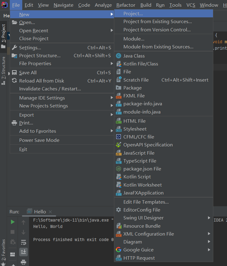Image resolution: width=227 pixels, height=266 pixels.
Task: Expand the Open Recent submenu arrow
Action: (112, 30)
